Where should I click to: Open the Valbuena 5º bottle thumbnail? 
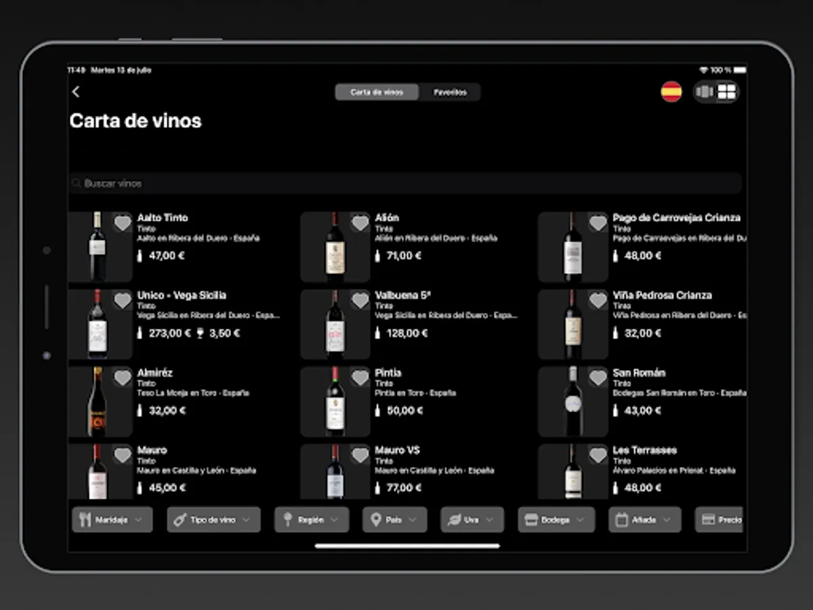335,325
